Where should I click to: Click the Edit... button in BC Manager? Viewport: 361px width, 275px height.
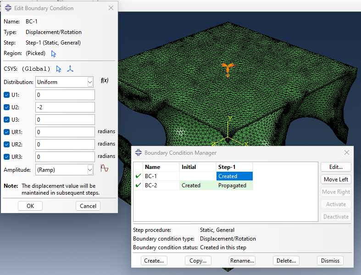point(336,167)
